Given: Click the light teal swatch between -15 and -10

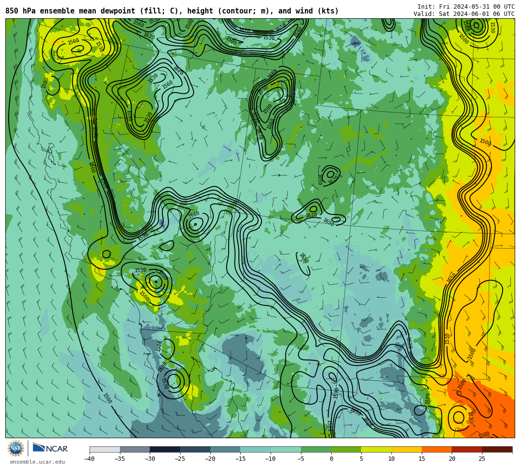Looking at the screenshot, I should 256,449.
